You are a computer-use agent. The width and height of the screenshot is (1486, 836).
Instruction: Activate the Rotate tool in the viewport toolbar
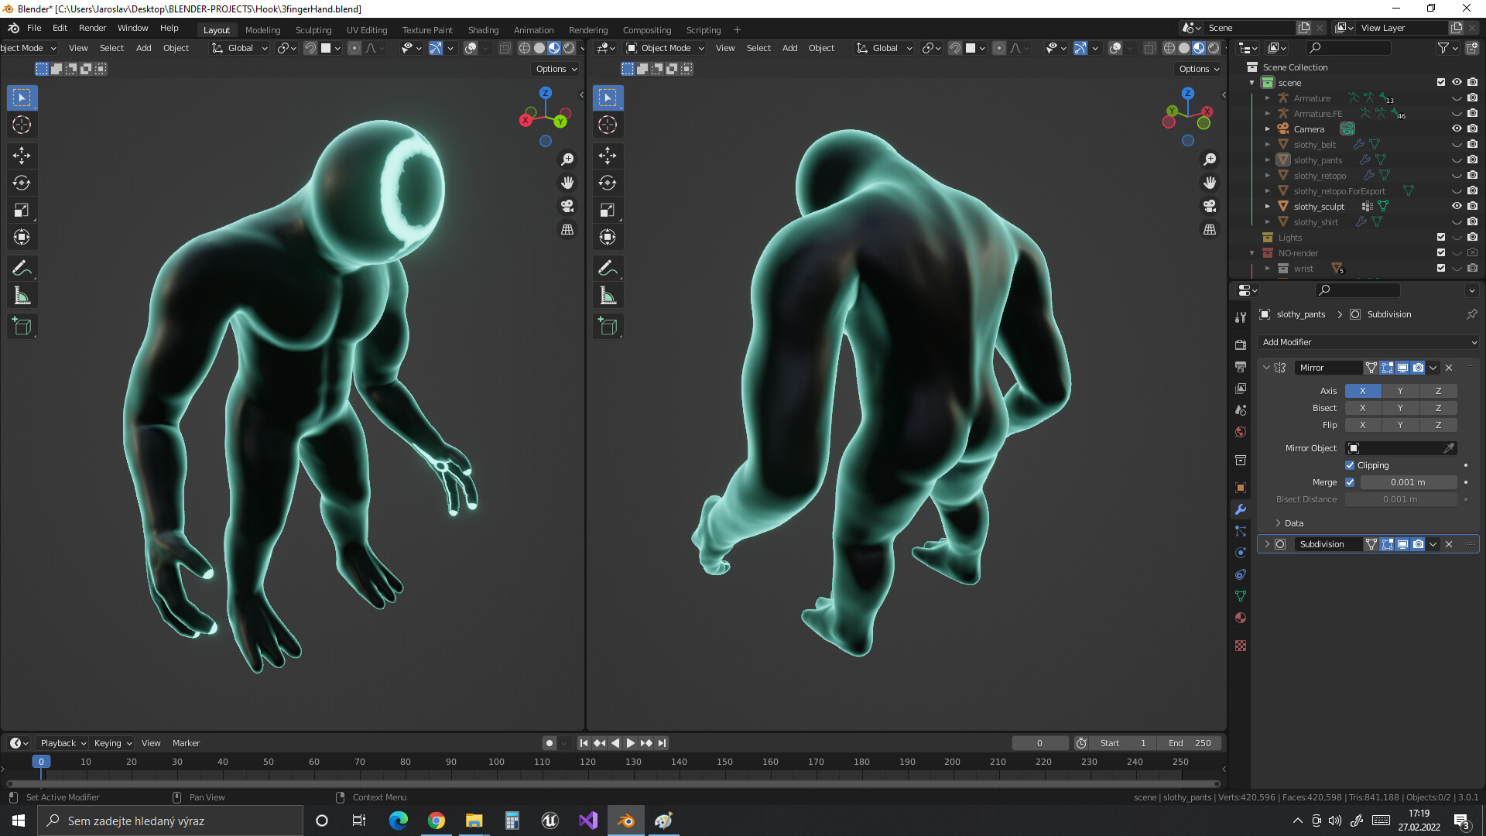tap(22, 183)
